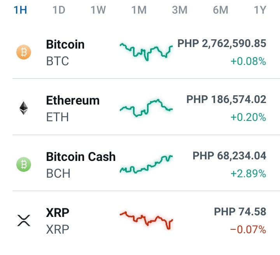The width and height of the screenshot is (280, 255).
Task: Tap the Ethereum diamond logo icon
Action: tap(24, 108)
